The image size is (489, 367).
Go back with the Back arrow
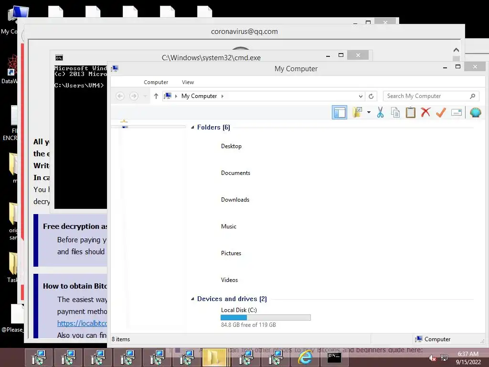[120, 96]
